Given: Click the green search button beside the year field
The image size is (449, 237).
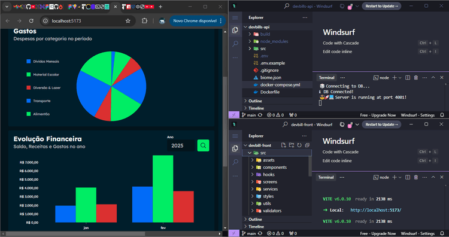Looking at the screenshot, I should (203, 145).
